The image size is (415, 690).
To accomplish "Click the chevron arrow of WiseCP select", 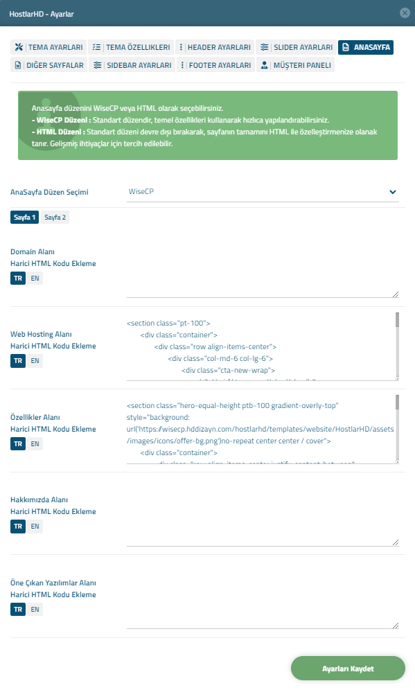I will (x=393, y=192).
